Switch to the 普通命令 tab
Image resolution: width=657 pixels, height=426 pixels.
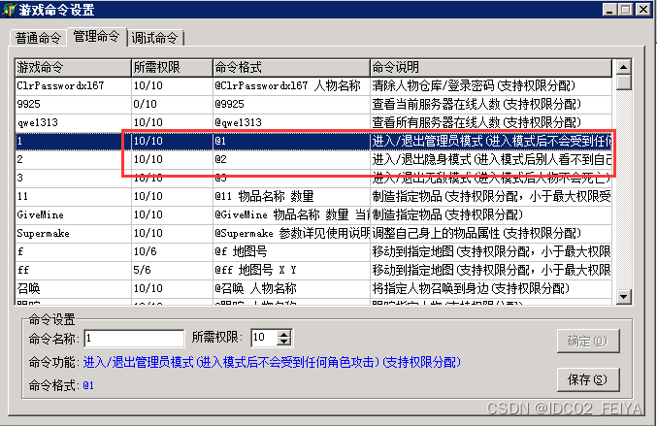(37, 38)
